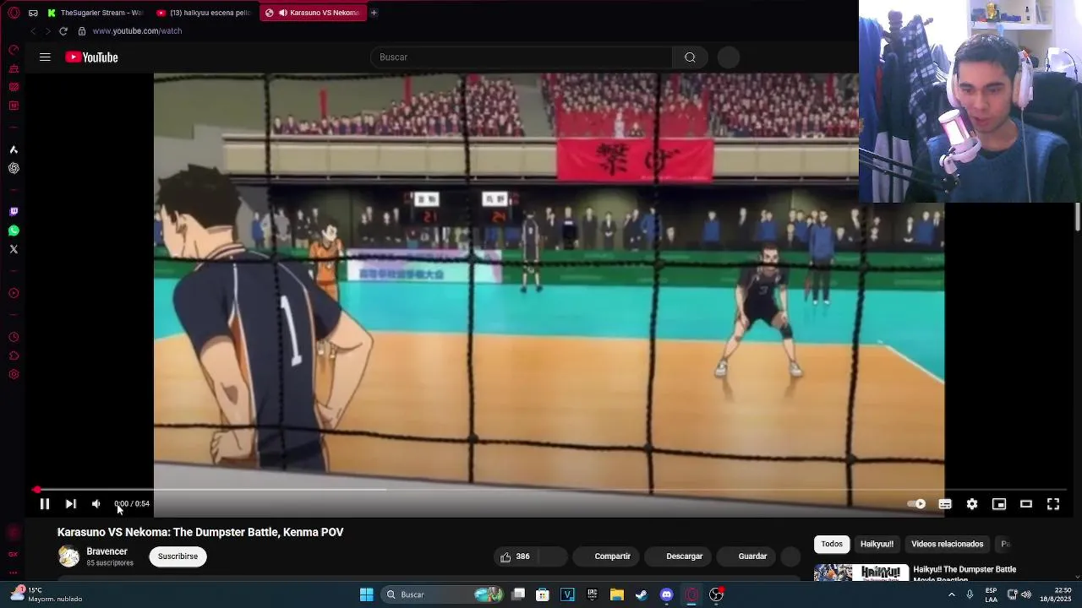Go forward in browser history
The height and width of the screenshot is (608, 1082).
[47, 31]
